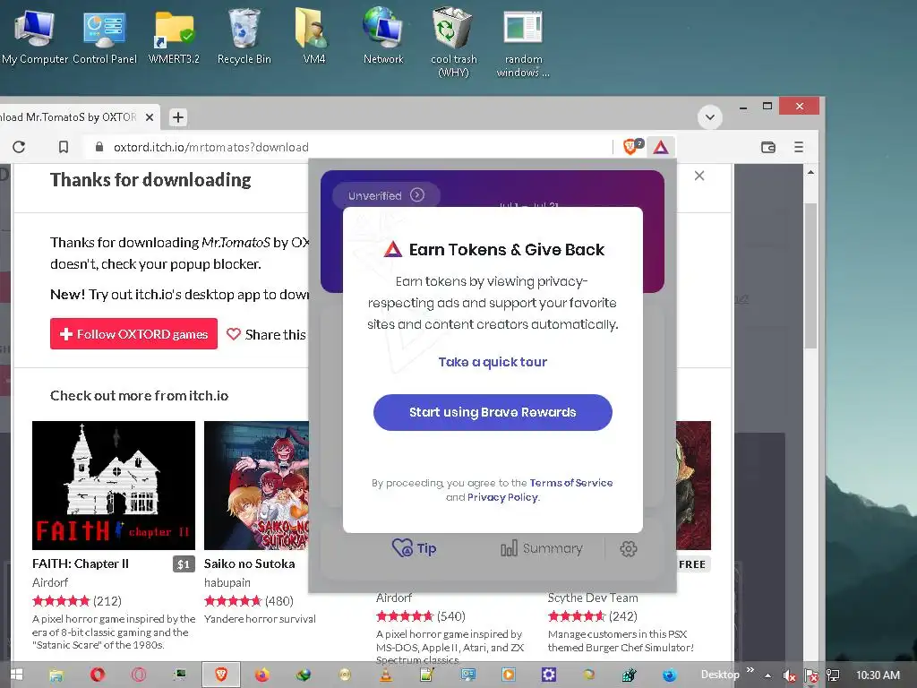Open VLC cone icon in taskbar
917x688 pixels.
(x=386, y=675)
